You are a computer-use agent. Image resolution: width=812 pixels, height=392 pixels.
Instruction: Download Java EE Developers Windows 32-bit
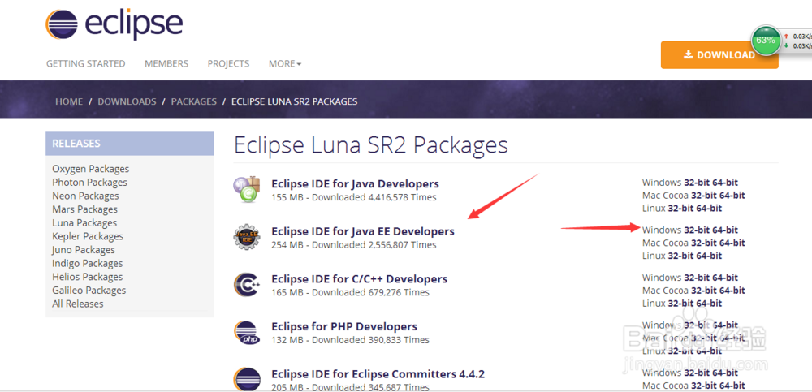coord(697,230)
